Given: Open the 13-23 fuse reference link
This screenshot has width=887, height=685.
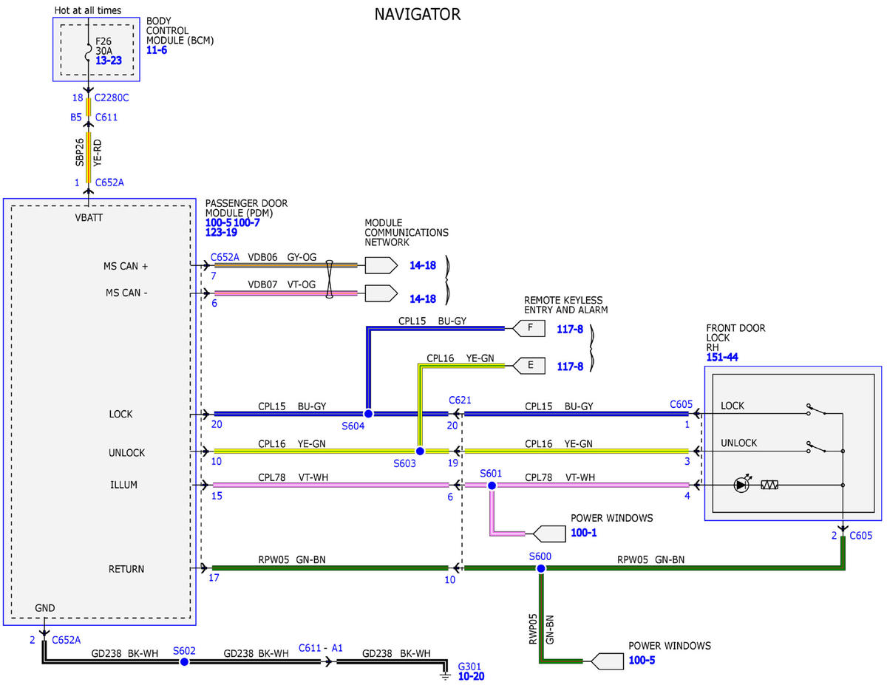Looking at the screenshot, I should [x=109, y=61].
